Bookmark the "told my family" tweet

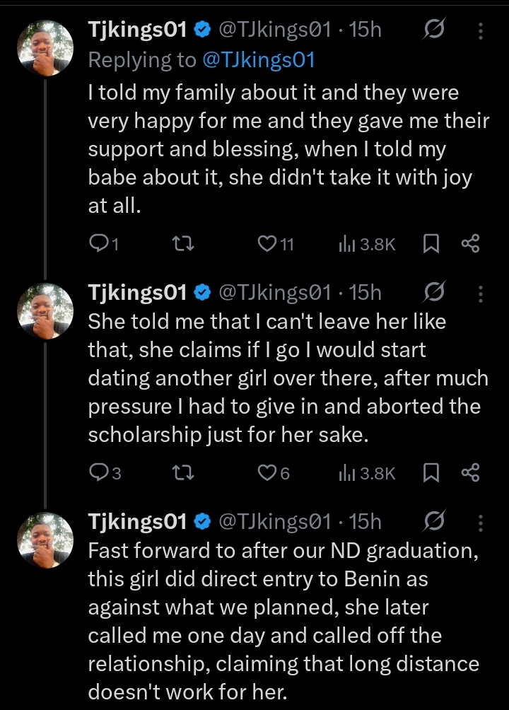[x=431, y=244]
